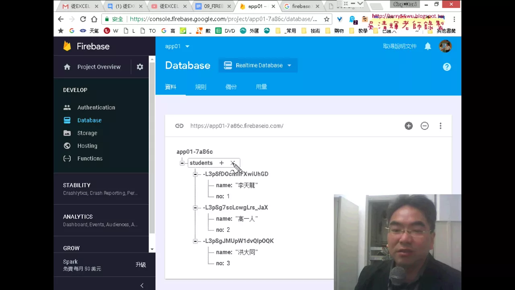This screenshot has height=290, width=515.
Task: Collapse node -L3pSgJMUpW1dvQlpOQK
Action: click(195, 241)
